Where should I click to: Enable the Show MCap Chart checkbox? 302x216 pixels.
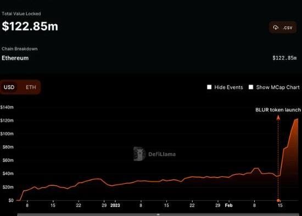pos(251,87)
